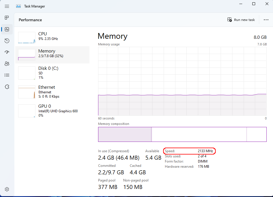
Task: Go to the Processes page icon
Action: pos(7,18)
